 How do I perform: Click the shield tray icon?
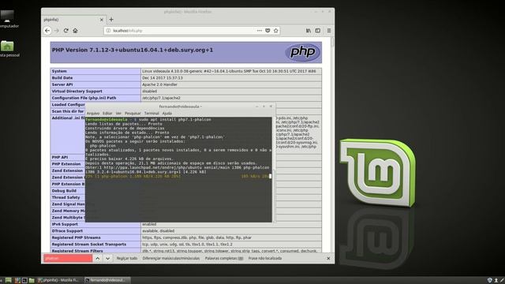coord(489,281)
